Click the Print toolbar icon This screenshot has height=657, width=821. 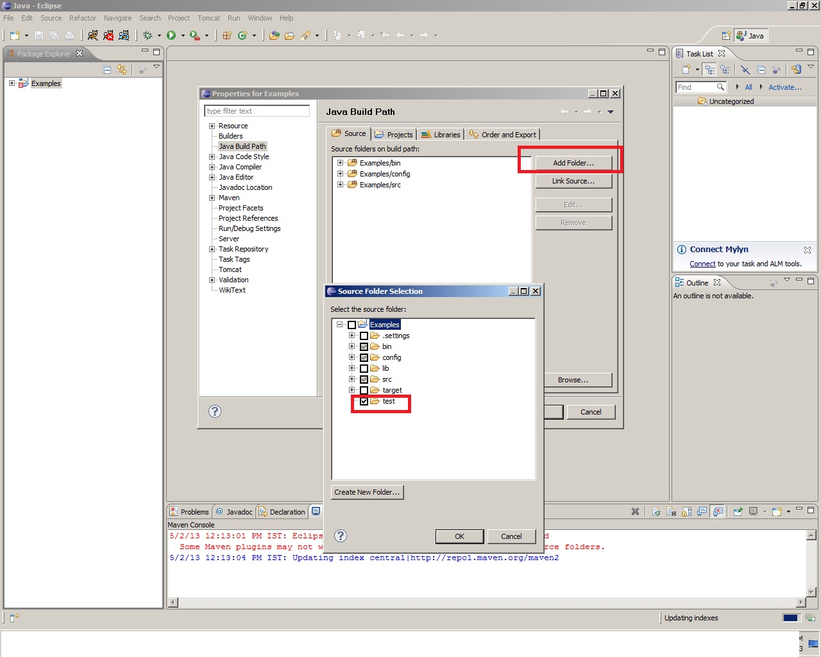click(x=69, y=35)
